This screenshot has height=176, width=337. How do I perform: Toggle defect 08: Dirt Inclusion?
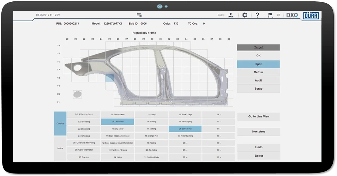(118, 115)
